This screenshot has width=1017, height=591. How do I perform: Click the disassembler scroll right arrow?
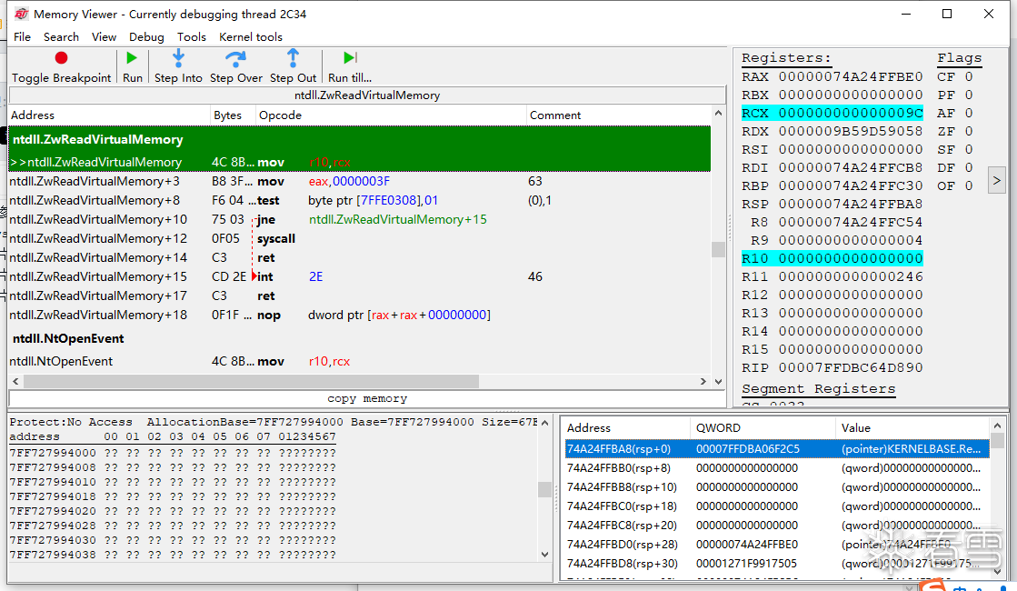tap(703, 382)
